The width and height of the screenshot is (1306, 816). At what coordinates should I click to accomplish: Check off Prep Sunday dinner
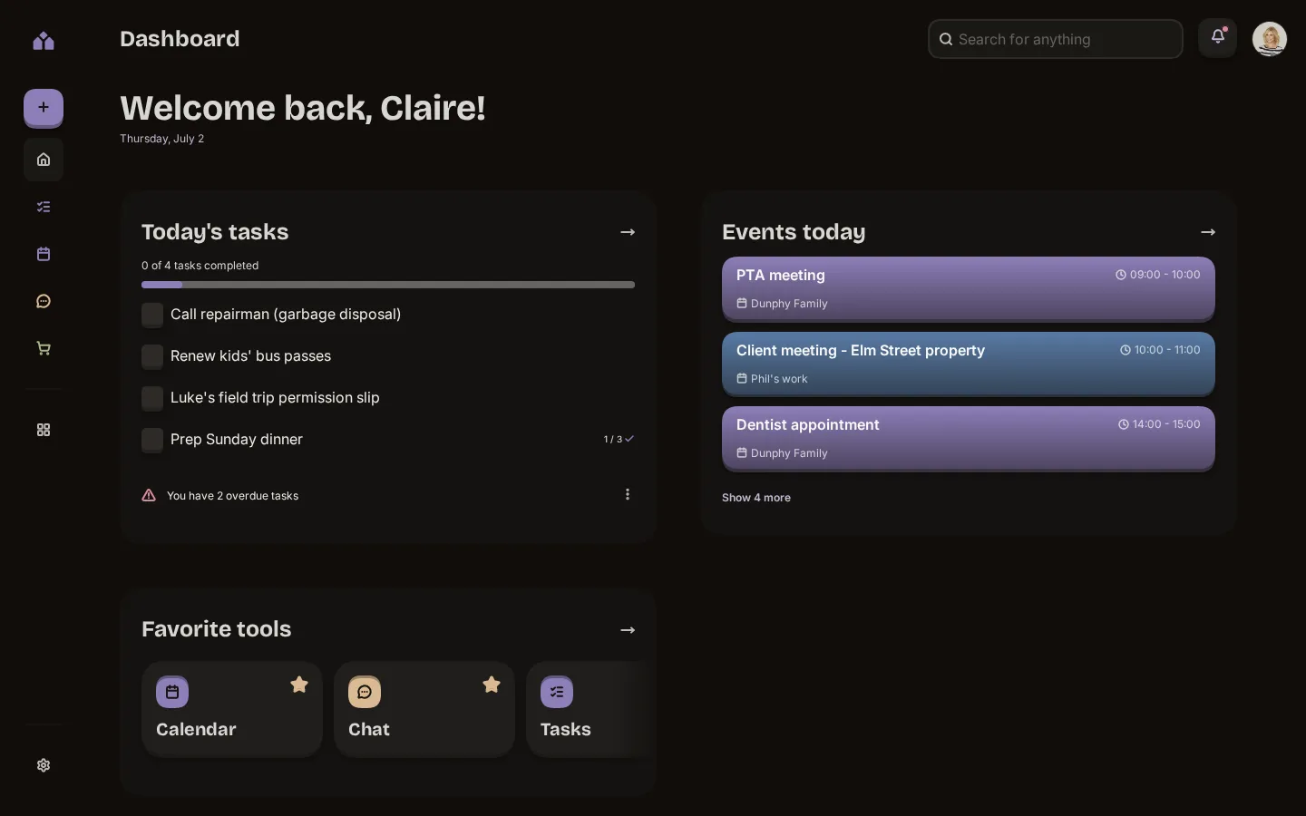click(152, 440)
